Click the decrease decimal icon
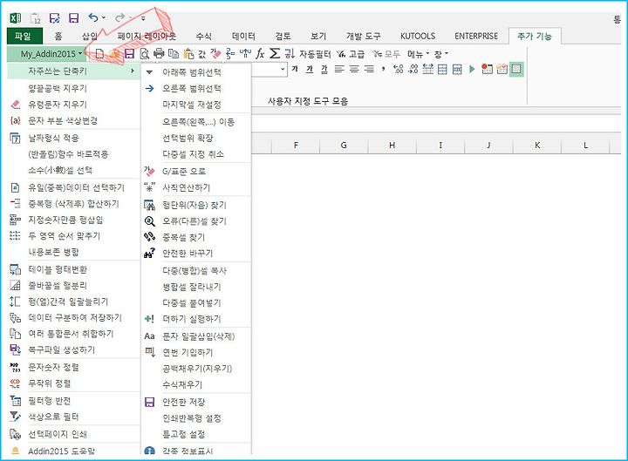 [x=413, y=69]
